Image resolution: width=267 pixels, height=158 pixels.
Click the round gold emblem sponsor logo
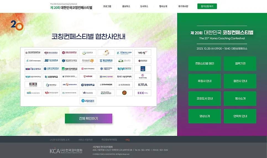(x=124, y=93)
